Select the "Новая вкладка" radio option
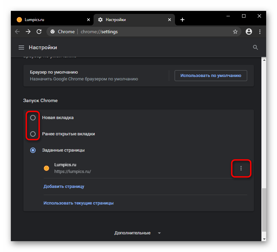277x252 pixels. click(33, 118)
